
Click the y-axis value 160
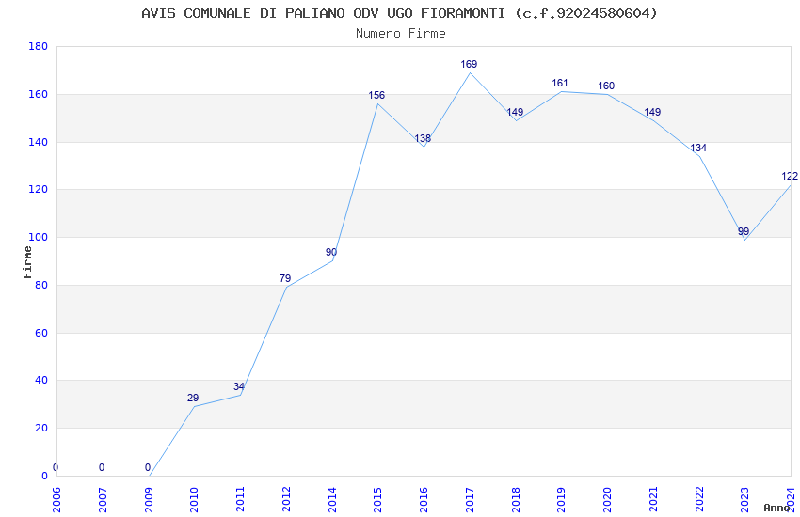coord(38,94)
